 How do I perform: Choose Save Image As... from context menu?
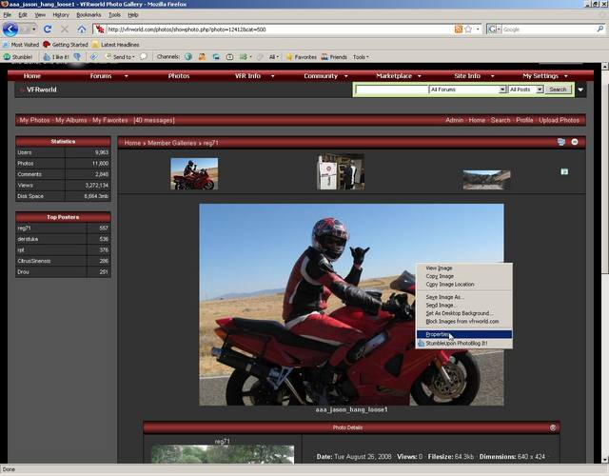coord(444,297)
